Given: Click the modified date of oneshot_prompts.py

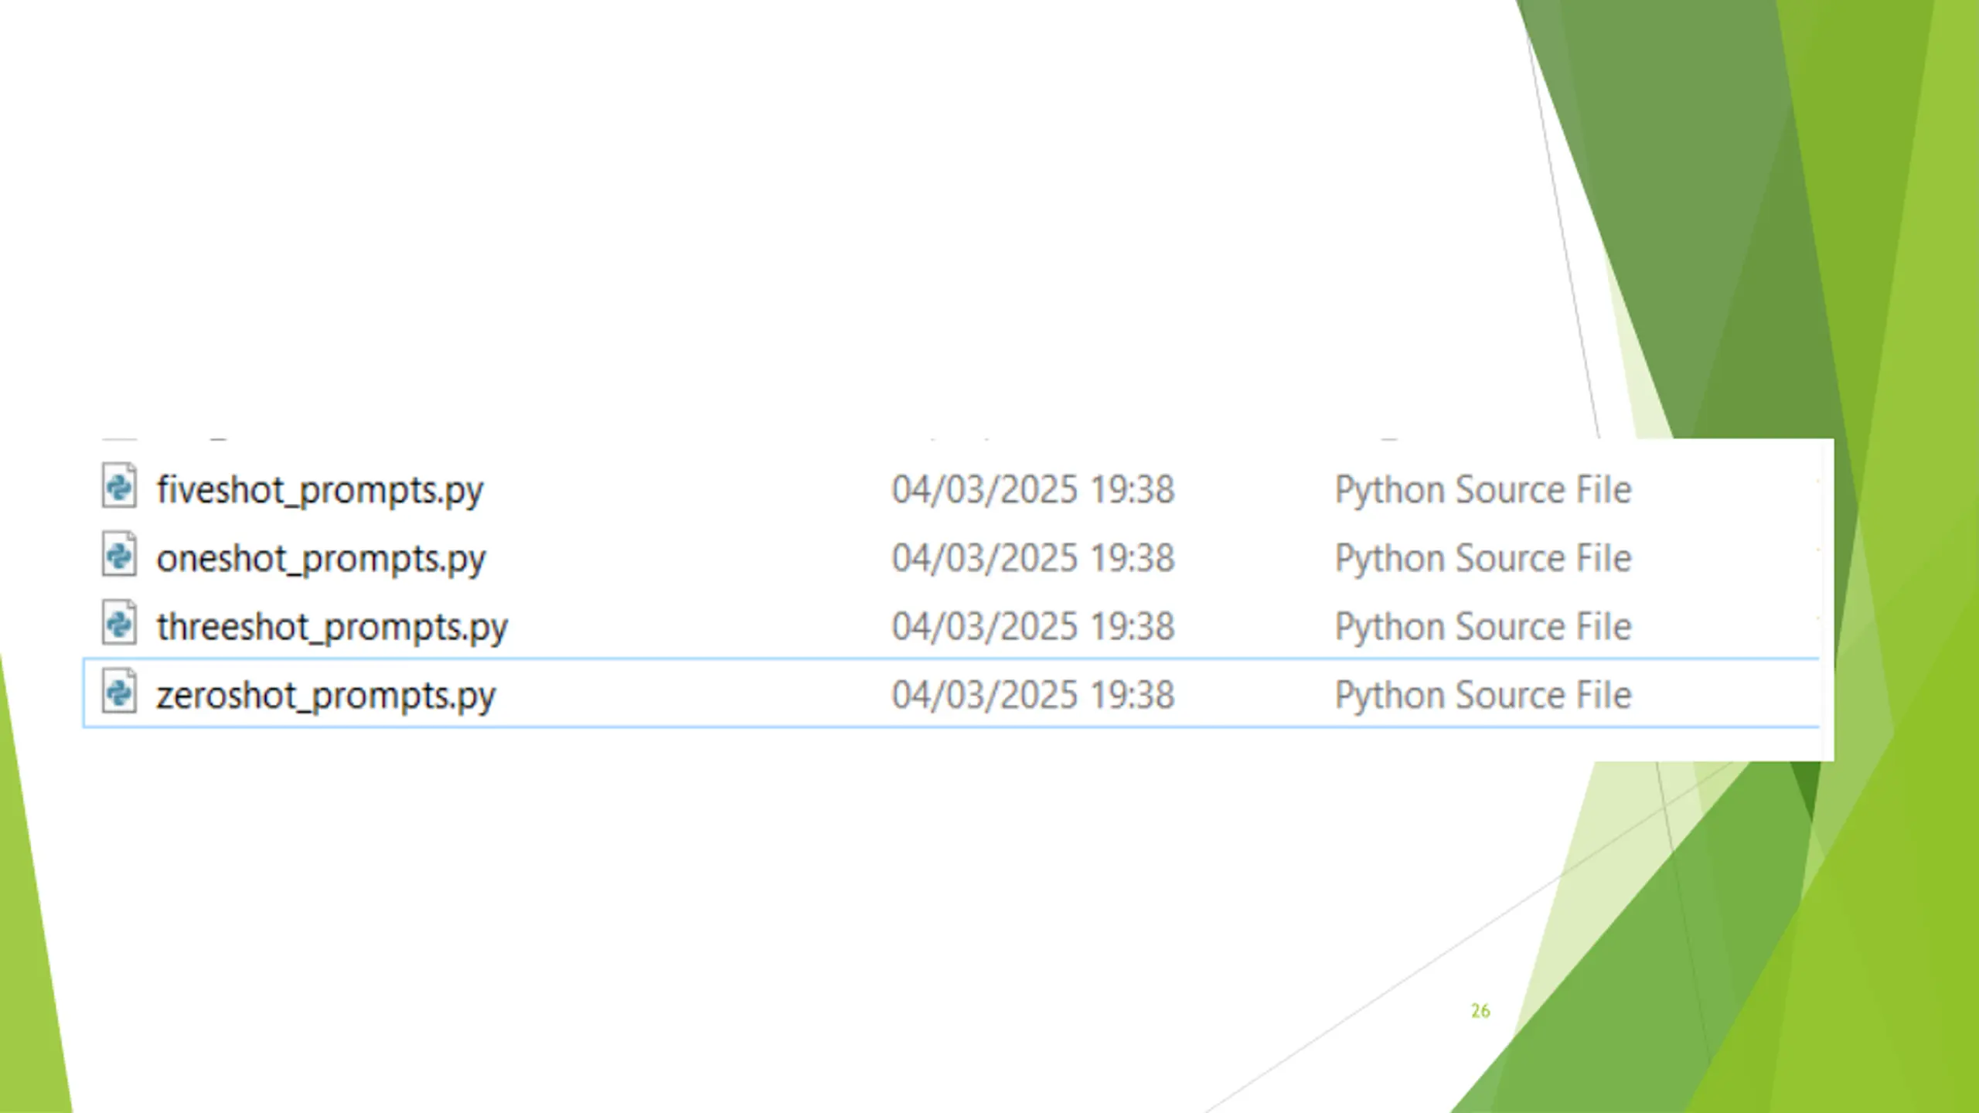Looking at the screenshot, I should [1033, 558].
